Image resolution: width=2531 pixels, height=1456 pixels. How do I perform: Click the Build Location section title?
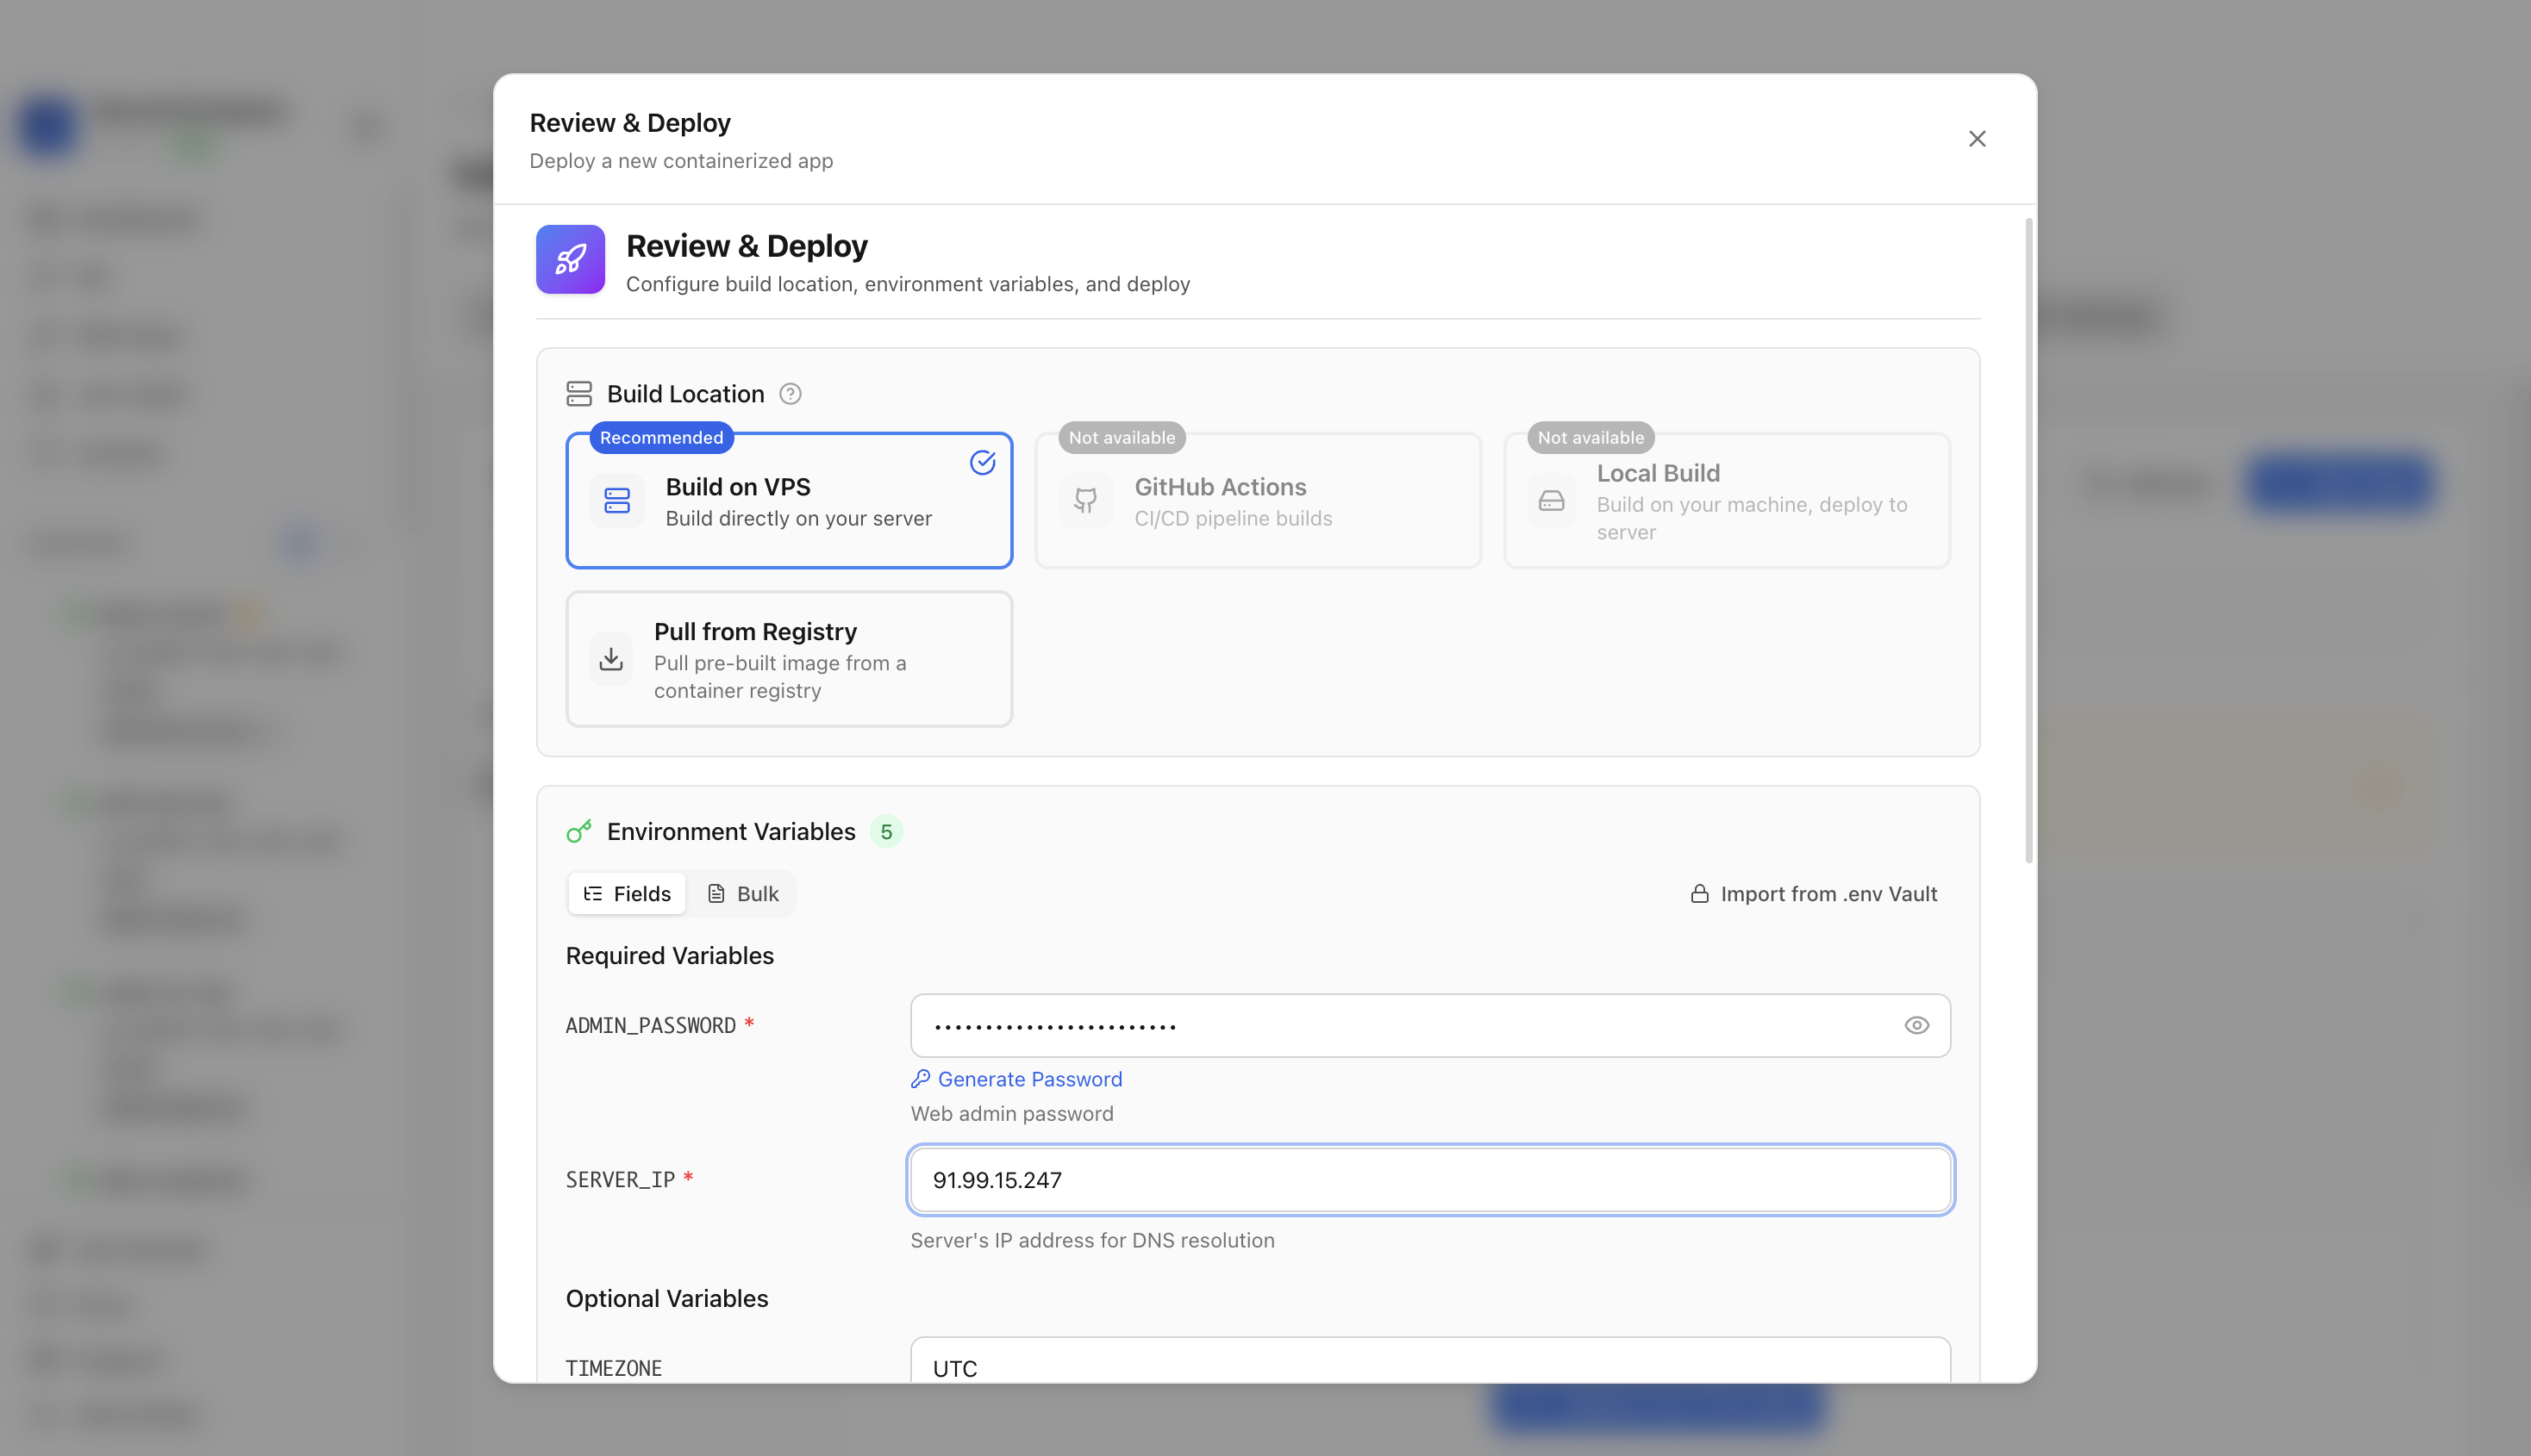(685, 394)
